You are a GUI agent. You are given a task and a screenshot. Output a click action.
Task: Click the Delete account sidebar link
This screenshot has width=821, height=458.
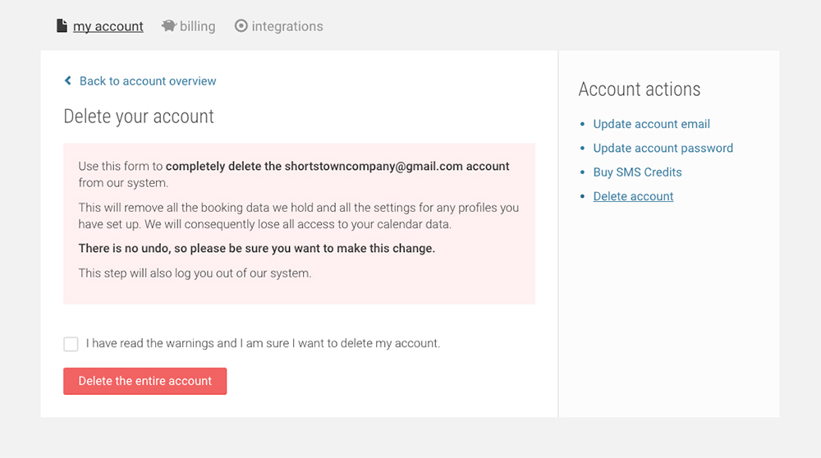pyautogui.click(x=633, y=196)
